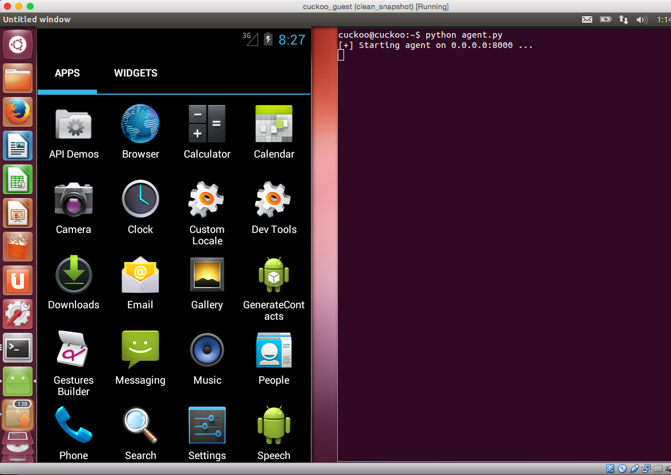Click the terminal input cursor line
Image resolution: width=671 pixels, height=475 pixels.
341,55
